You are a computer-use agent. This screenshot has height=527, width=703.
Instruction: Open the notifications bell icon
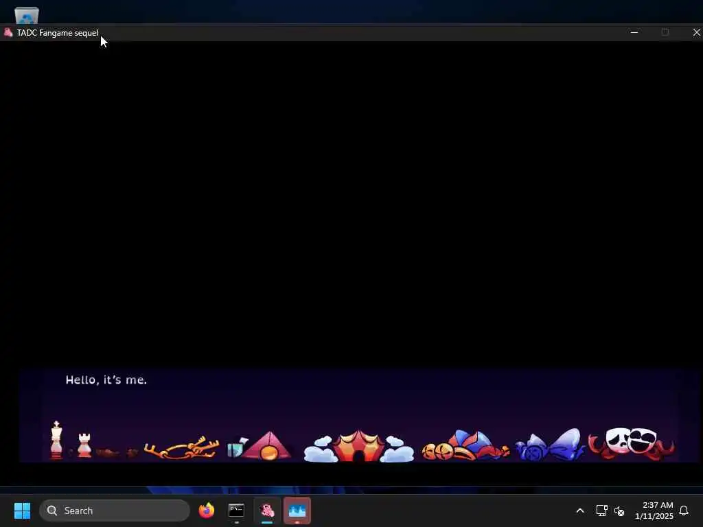(684, 511)
